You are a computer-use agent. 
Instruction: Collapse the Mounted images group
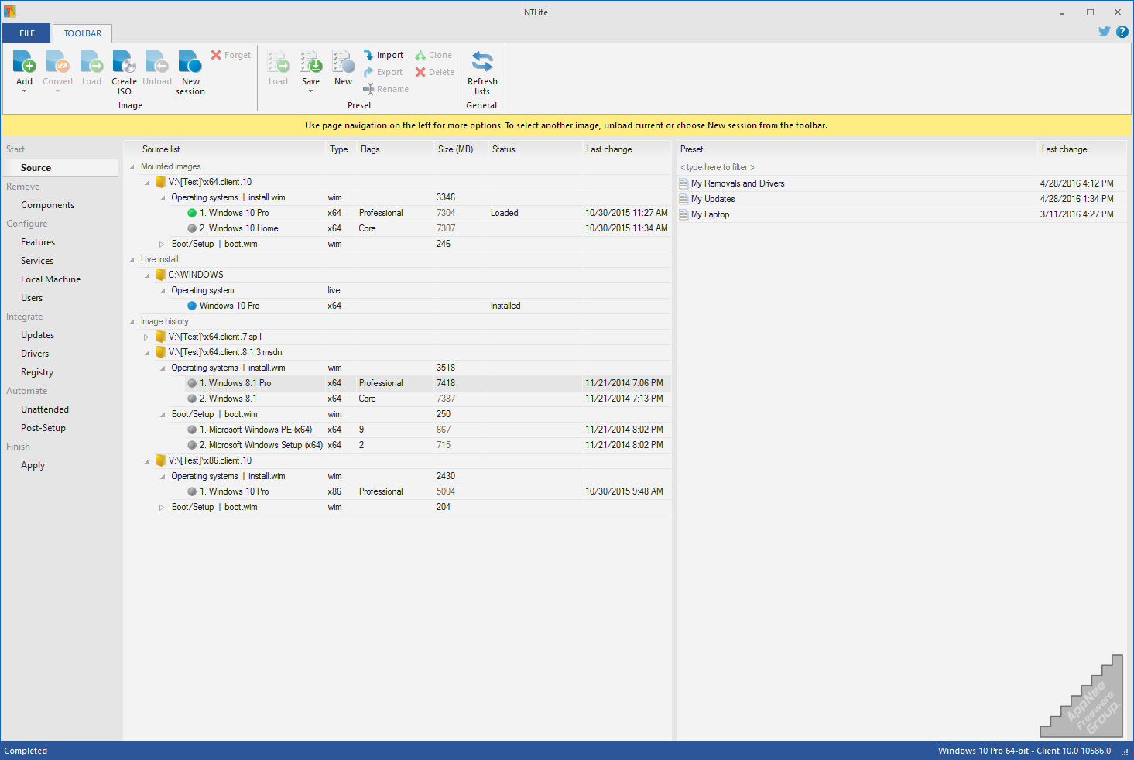[132, 166]
